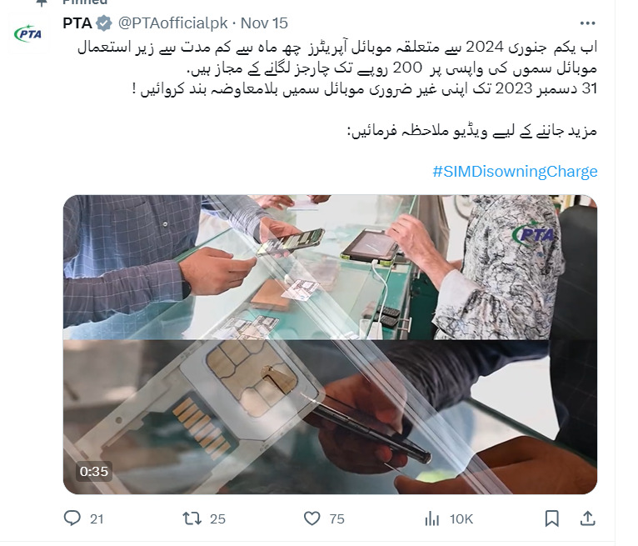Share the tweet with the upload arrow icon

tap(587, 518)
